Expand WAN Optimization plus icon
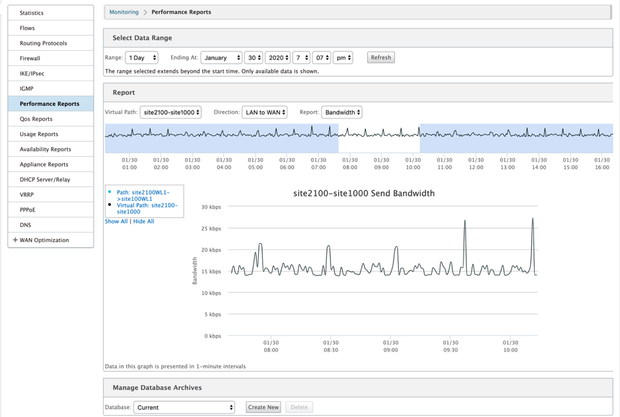Viewport: 620px width, 417px height. [15, 240]
